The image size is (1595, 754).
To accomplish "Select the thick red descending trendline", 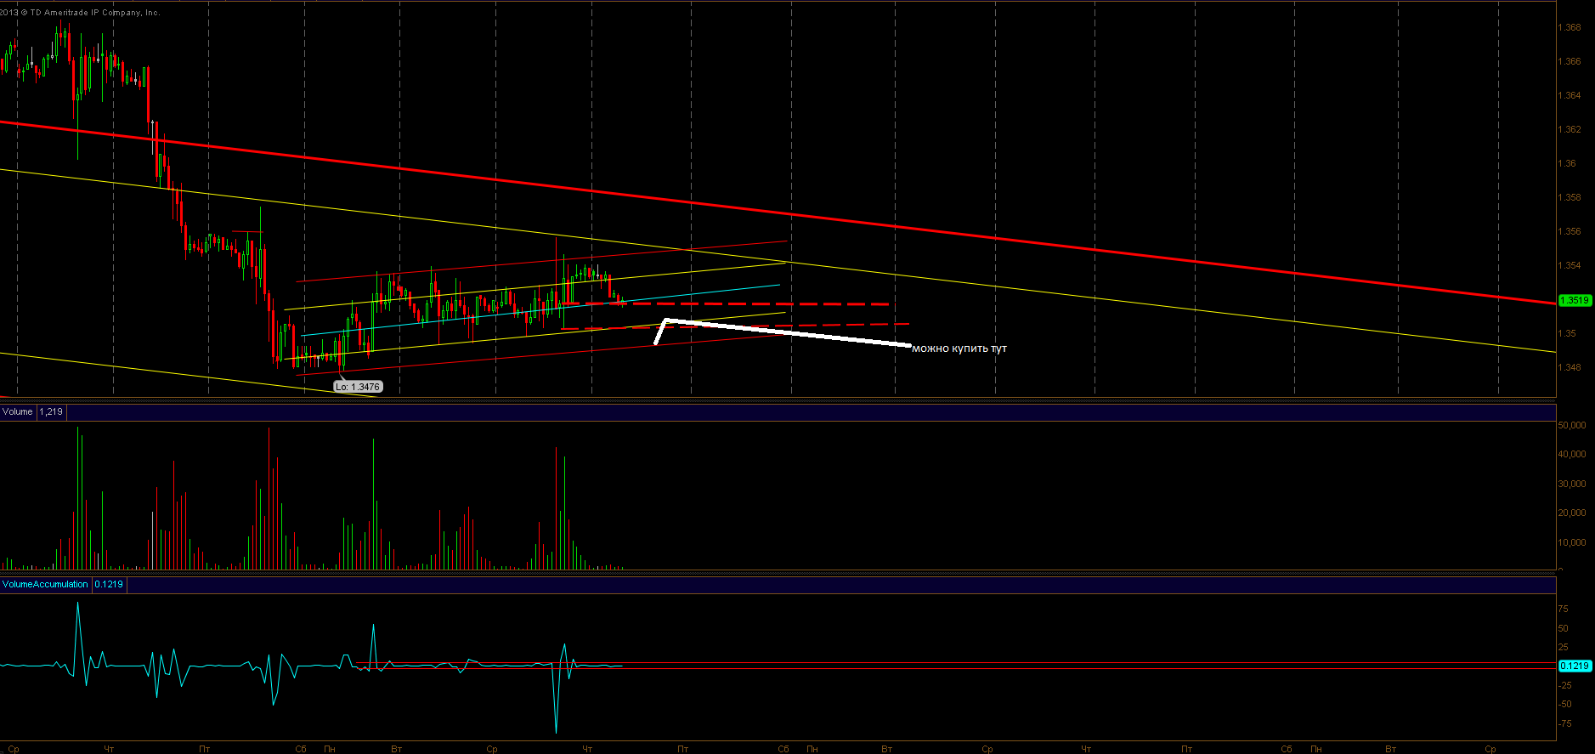I will click(778, 212).
